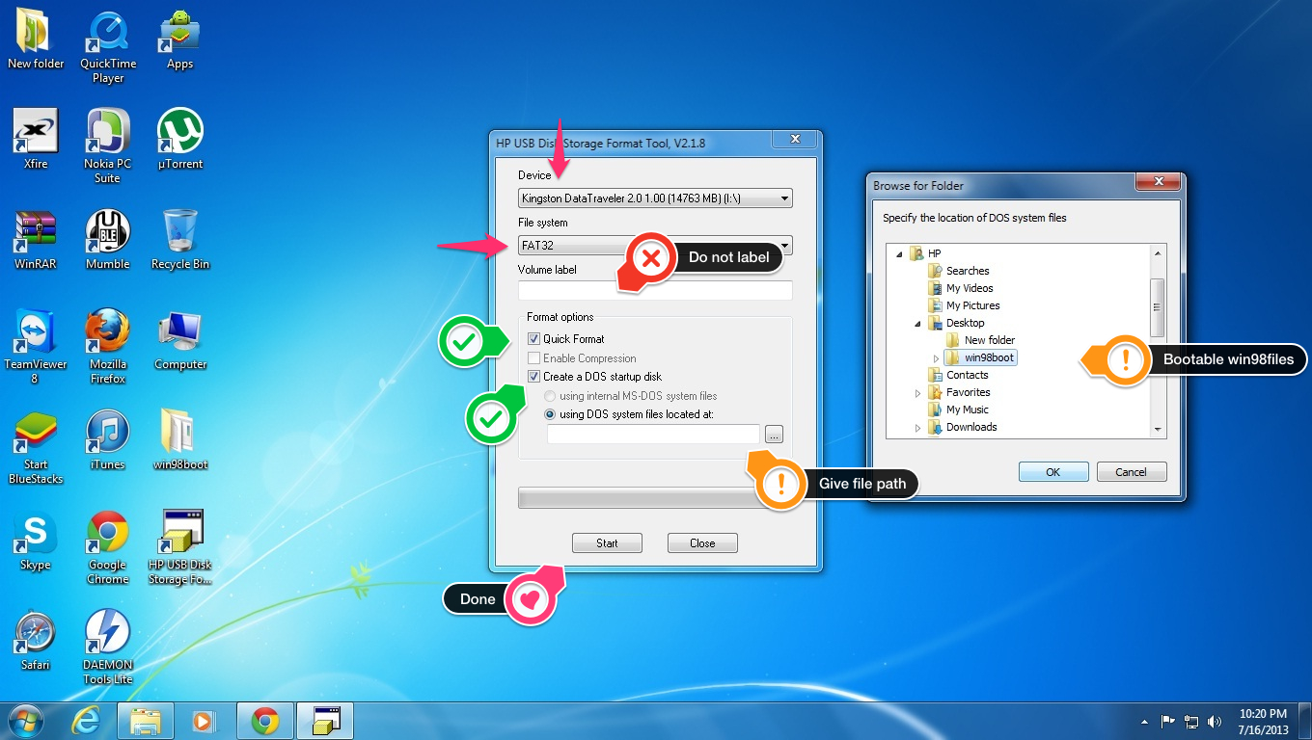Open µTorrent from the desktop
Viewport: 1312px width, 740px height.
(179, 135)
